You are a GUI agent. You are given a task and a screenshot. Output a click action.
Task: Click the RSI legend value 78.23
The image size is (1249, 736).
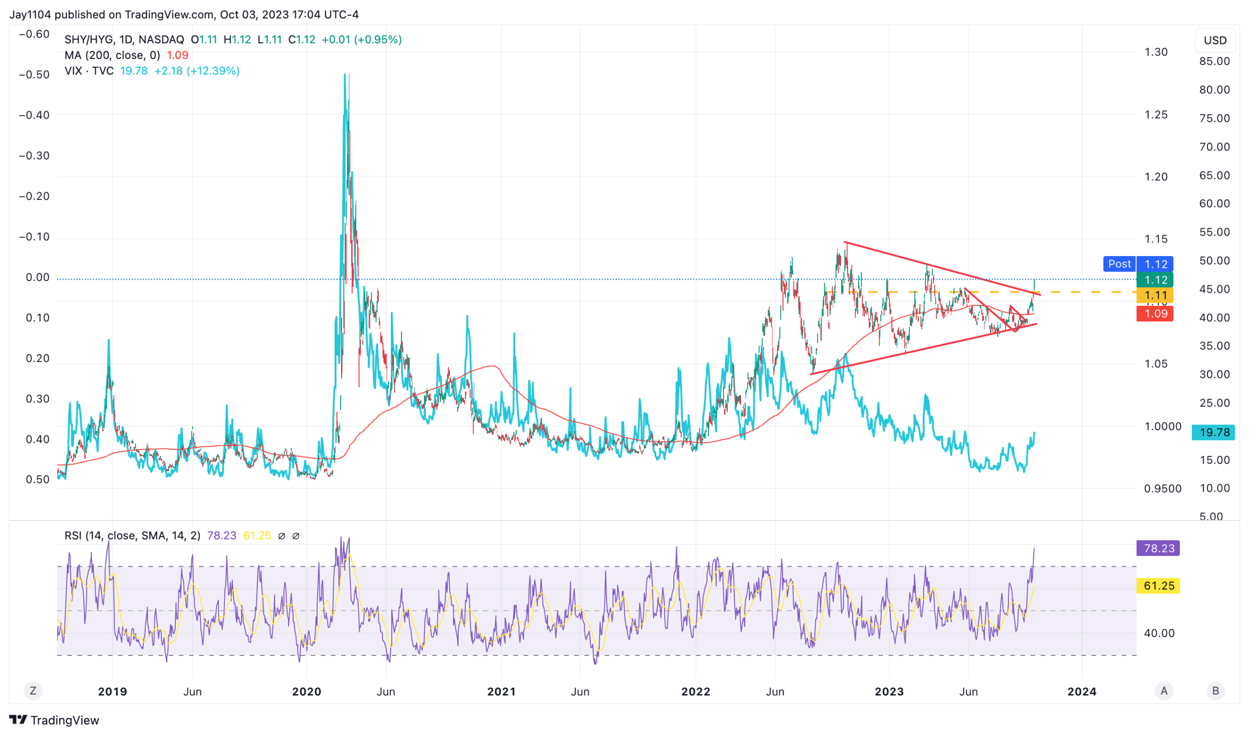[x=222, y=536]
